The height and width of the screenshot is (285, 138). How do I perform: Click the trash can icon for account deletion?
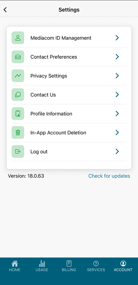18,133
